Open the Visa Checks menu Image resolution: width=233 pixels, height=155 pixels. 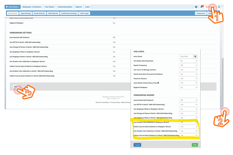pos(49,7)
